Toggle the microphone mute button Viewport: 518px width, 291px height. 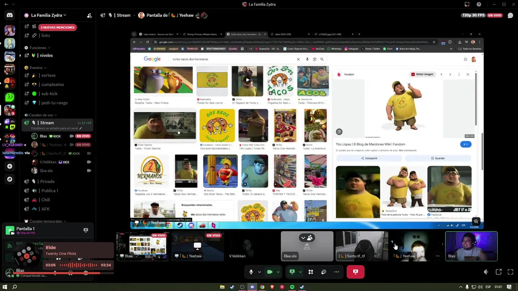tap(251, 272)
